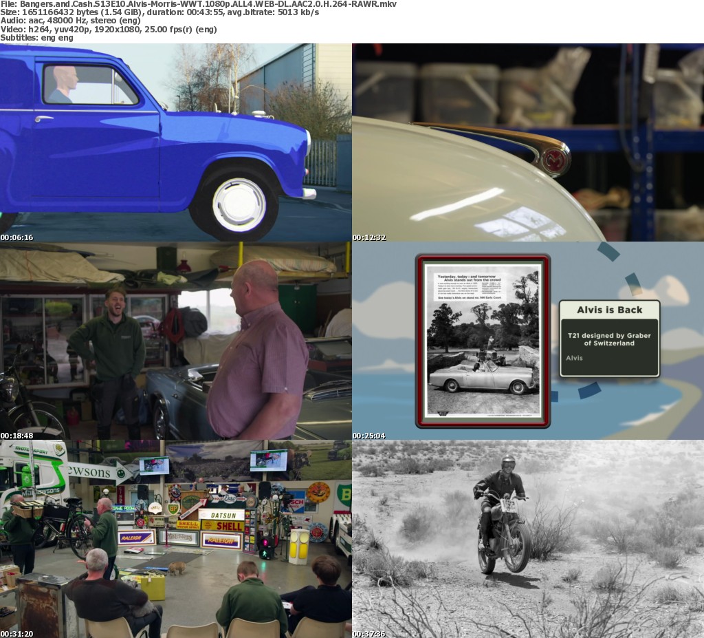
Task: Click the 00:12:32 timestamp label
Action: (369, 237)
